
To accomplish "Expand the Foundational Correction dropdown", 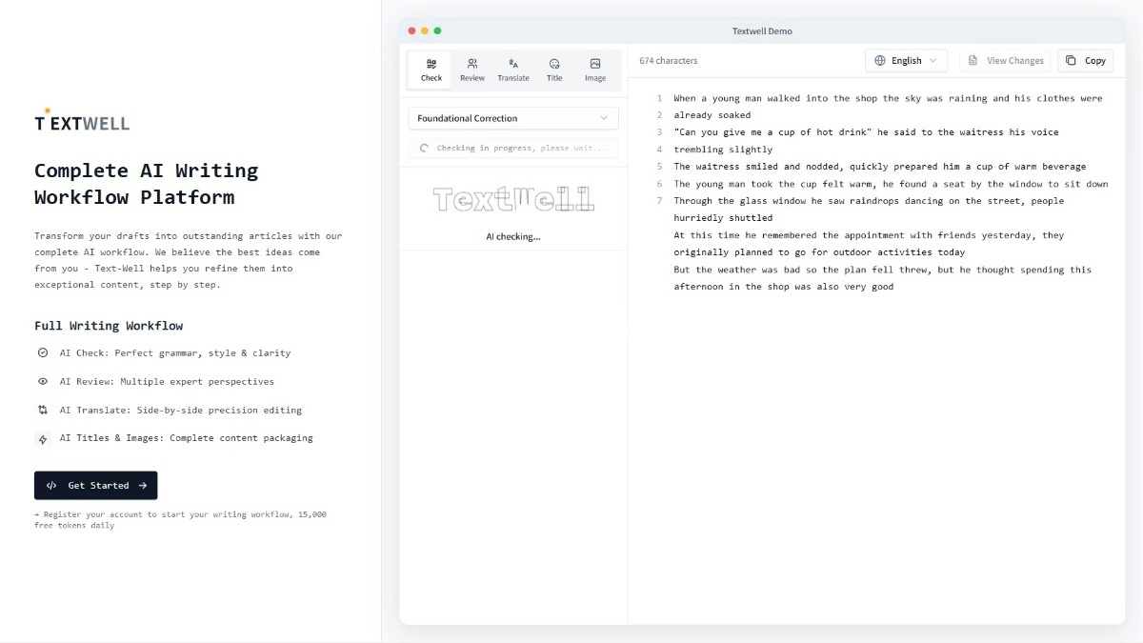I will pyautogui.click(x=512, y=118).
